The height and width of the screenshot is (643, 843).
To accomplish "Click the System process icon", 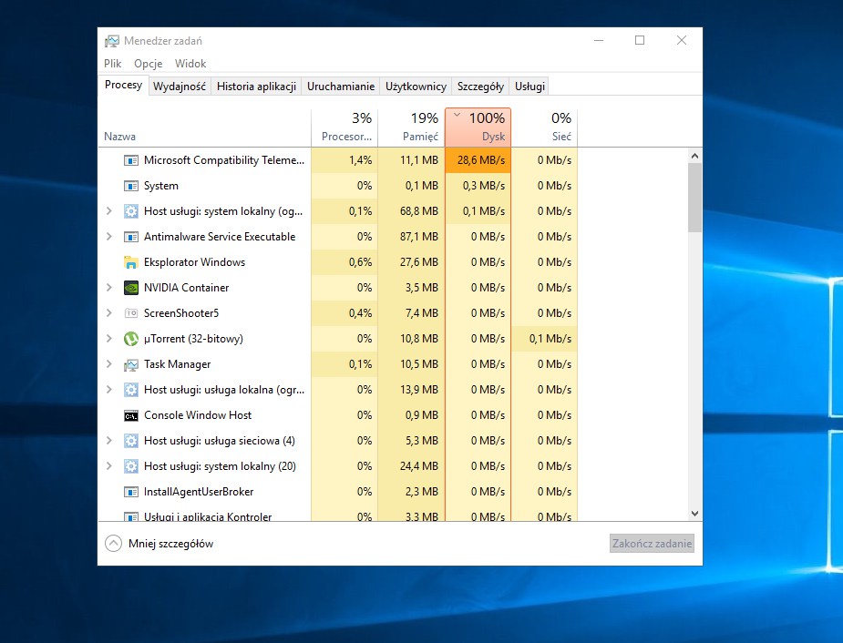I will 130,186.
